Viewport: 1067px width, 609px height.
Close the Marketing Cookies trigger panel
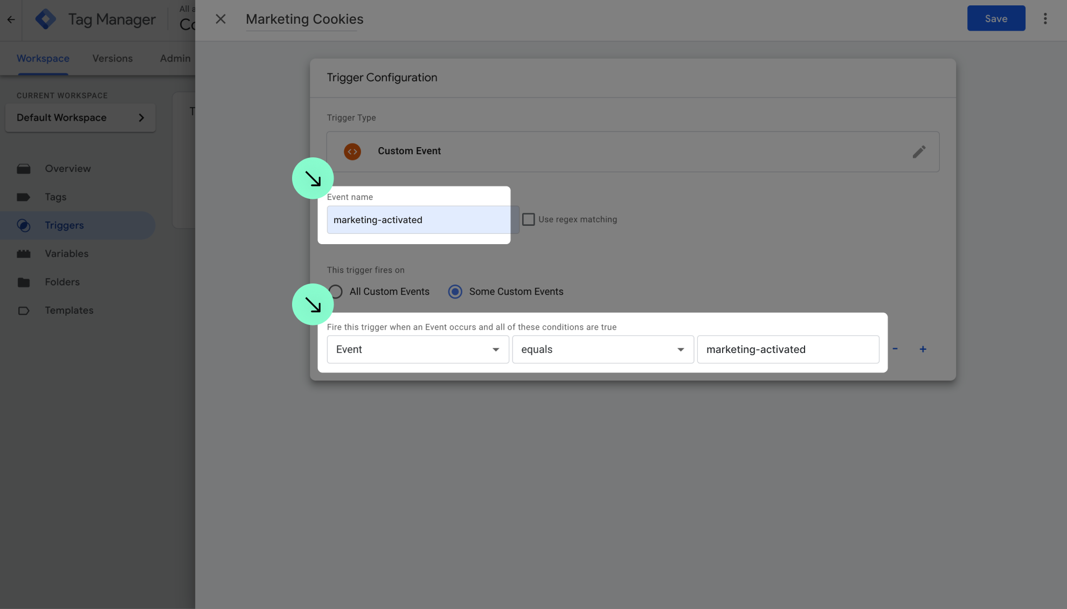click(220, 19)
